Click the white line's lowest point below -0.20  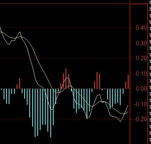tap(120, 122)
